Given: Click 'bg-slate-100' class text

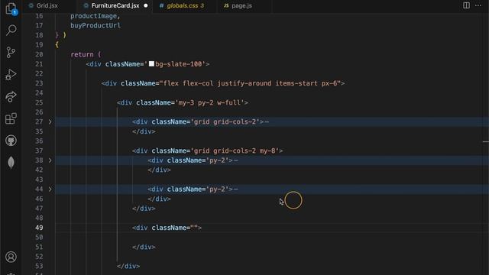Looking at the screenshot, I should click(x=178, y=64).
